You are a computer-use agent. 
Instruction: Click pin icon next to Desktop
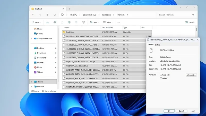click(55, 48)
